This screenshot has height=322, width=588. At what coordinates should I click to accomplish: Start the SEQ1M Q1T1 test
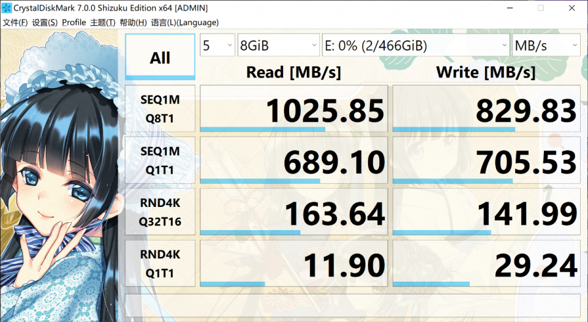pyautogui.click(x=160, y=160)
